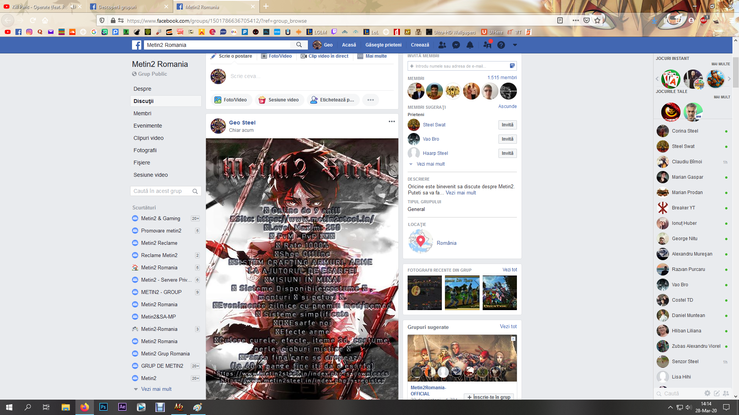Open Facebook Messenger icon in top bar
The height and width of the screenshot is (415, 739).
pyautogui.click(x=456, y=45)
